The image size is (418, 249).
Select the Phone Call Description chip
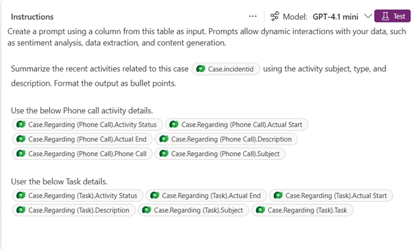[226, 139]
